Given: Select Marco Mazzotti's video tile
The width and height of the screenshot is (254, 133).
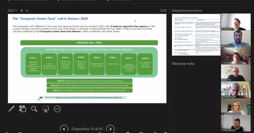Looking at the screenshot, I should point(236,39).
